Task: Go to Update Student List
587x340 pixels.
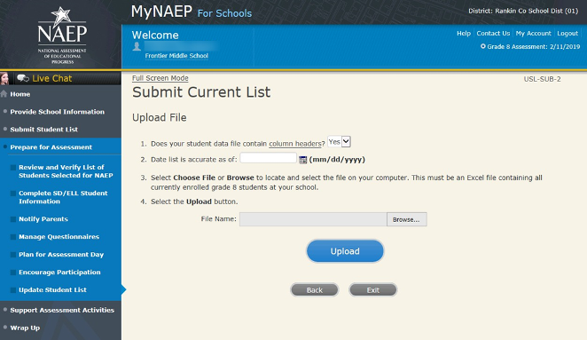Action: point(53,289)
